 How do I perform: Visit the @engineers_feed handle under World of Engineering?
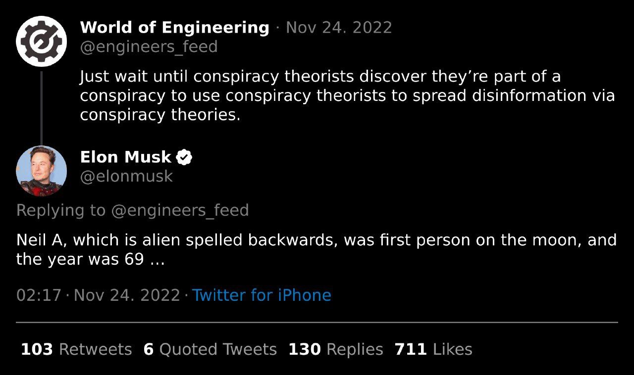[149, 47]
